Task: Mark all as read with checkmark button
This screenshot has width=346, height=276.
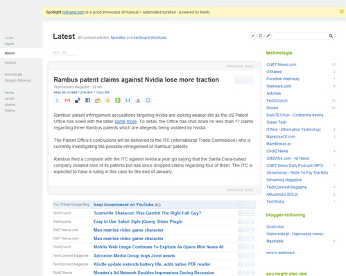Action: pos(253,36)
